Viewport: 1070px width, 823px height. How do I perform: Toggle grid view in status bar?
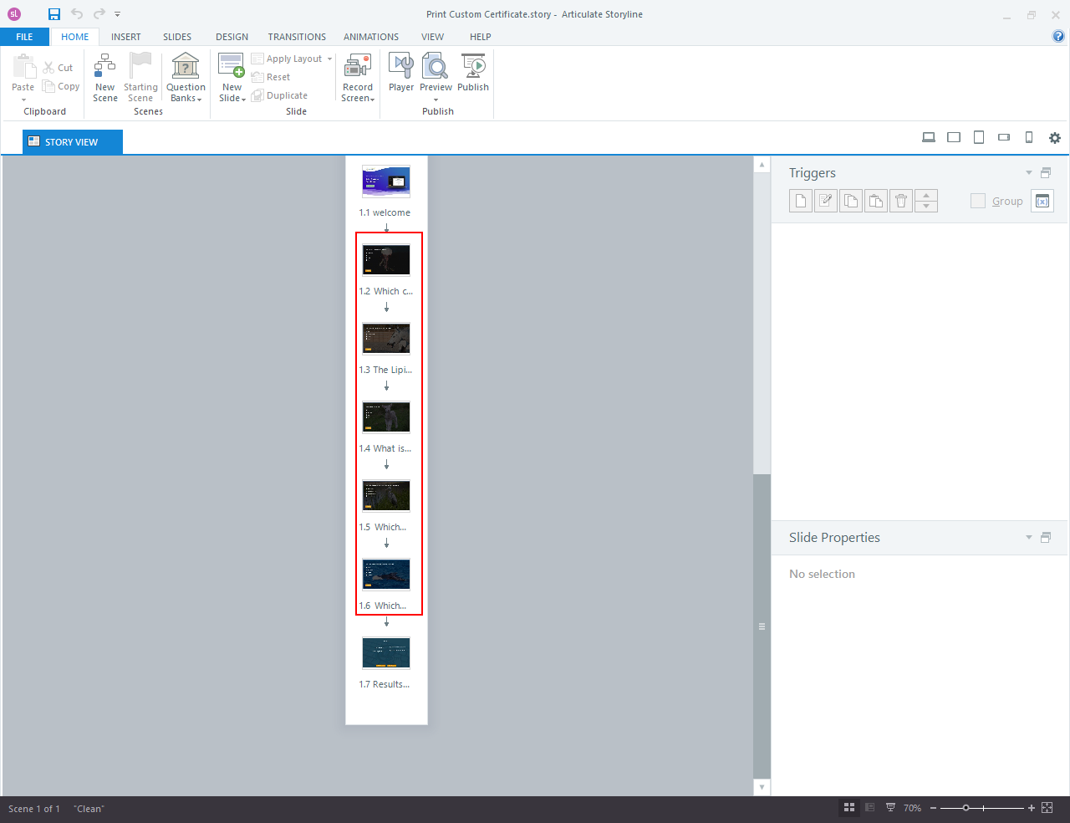tap(848, 807)
